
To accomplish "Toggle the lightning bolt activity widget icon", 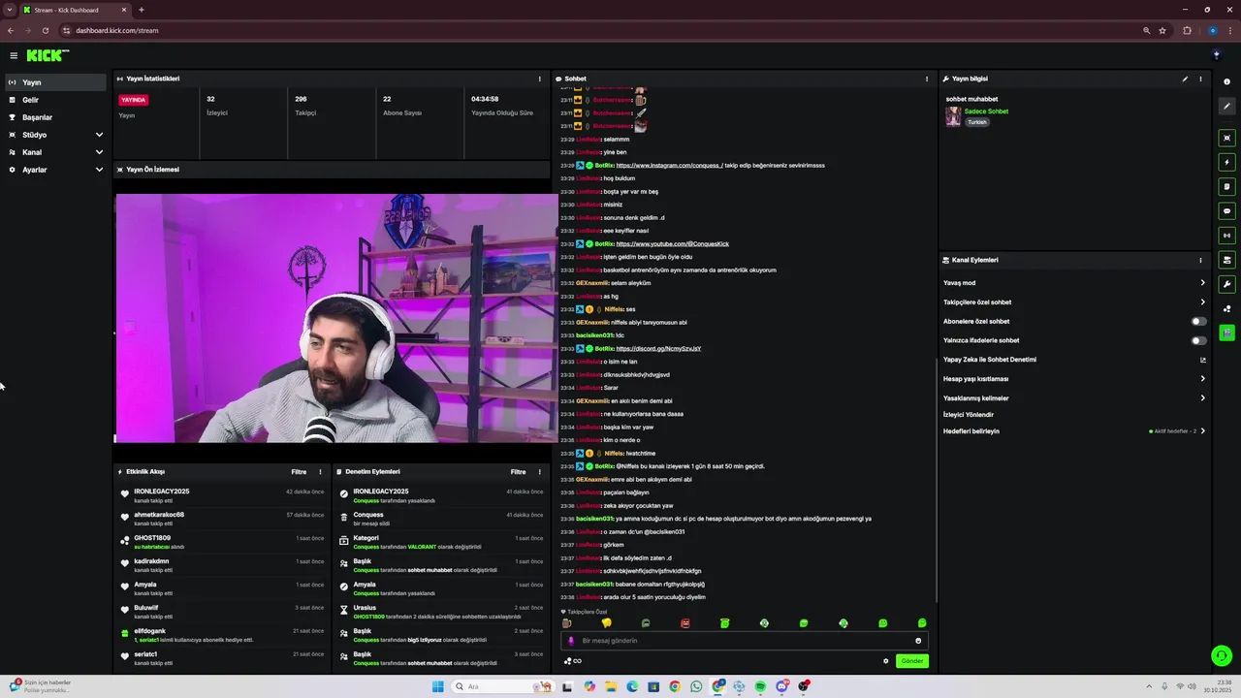I will click(x=1226, y=162).
